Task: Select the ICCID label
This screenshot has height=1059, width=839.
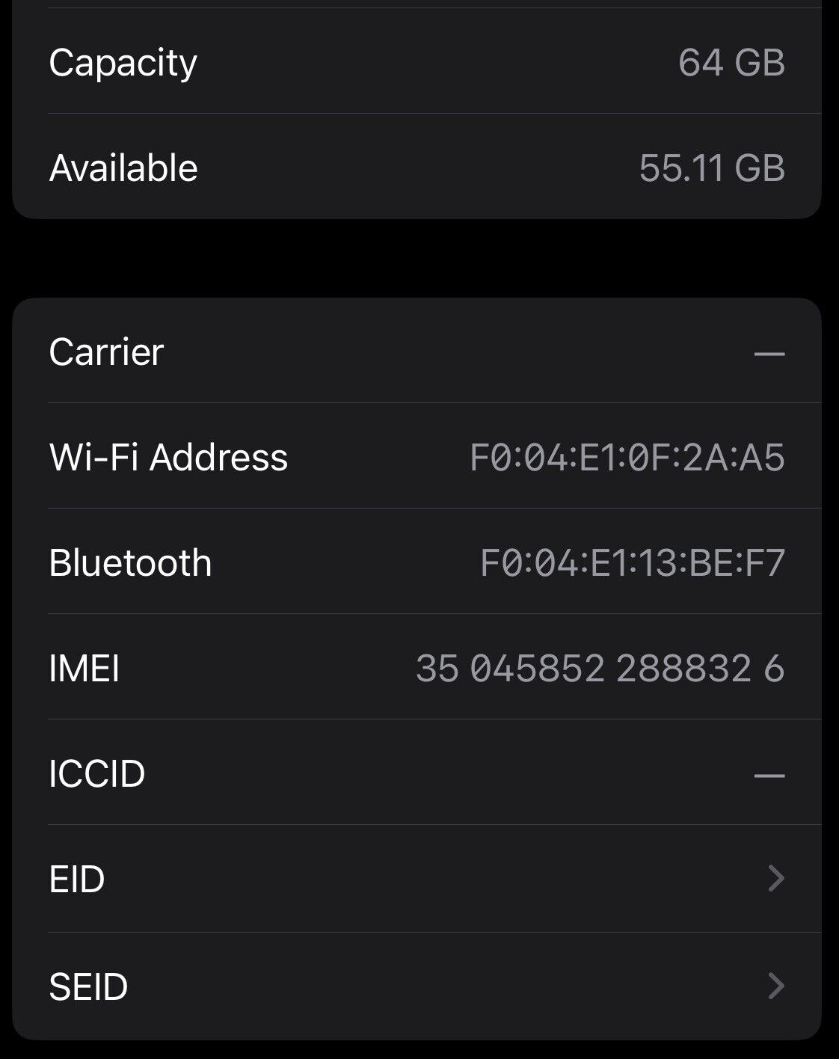Action: [x=97, y=774]
